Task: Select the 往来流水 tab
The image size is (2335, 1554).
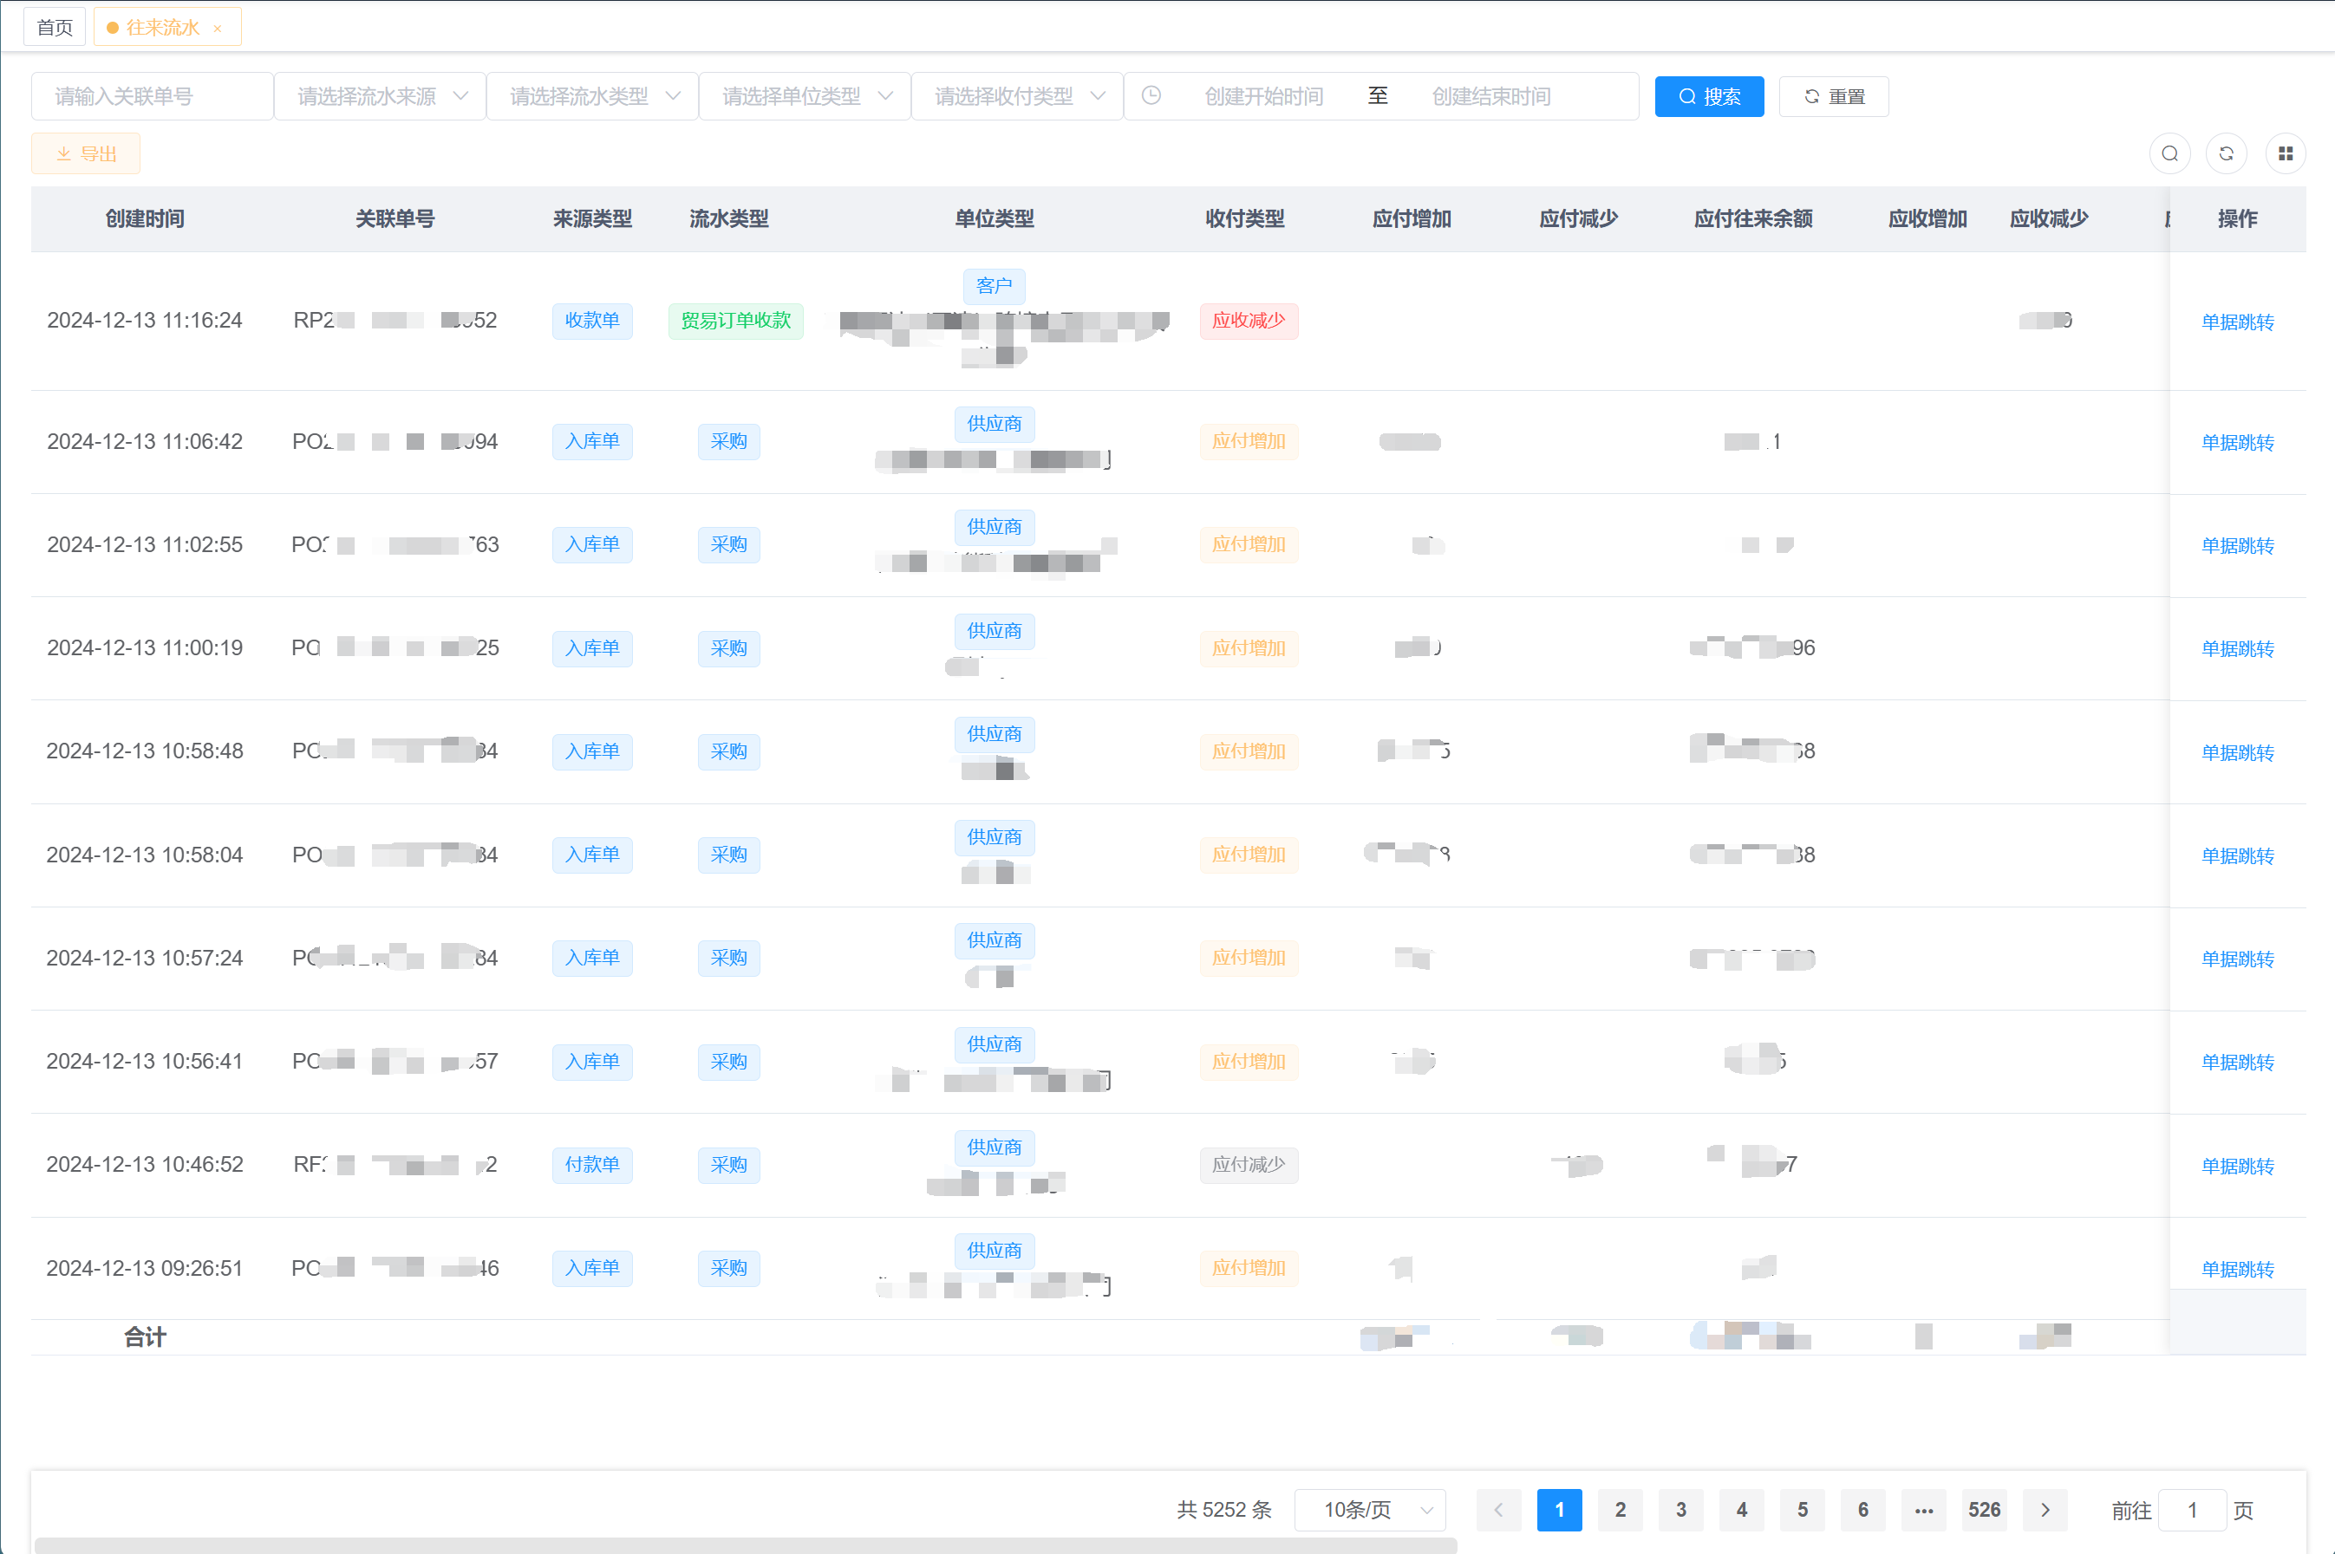Action: pos(161,28)
